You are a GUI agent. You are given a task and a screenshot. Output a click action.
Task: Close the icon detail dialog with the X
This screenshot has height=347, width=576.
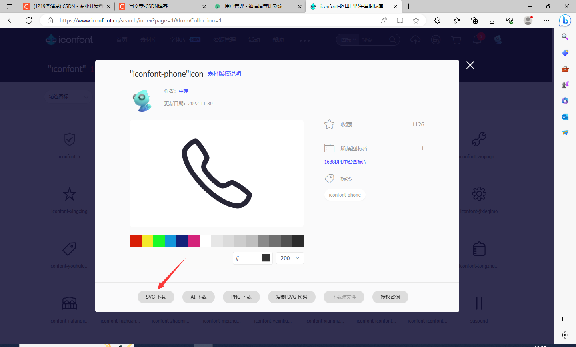coord(470,65)
